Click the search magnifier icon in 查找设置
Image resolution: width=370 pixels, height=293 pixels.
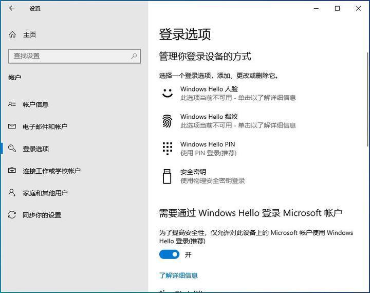(x=134, y=56)
